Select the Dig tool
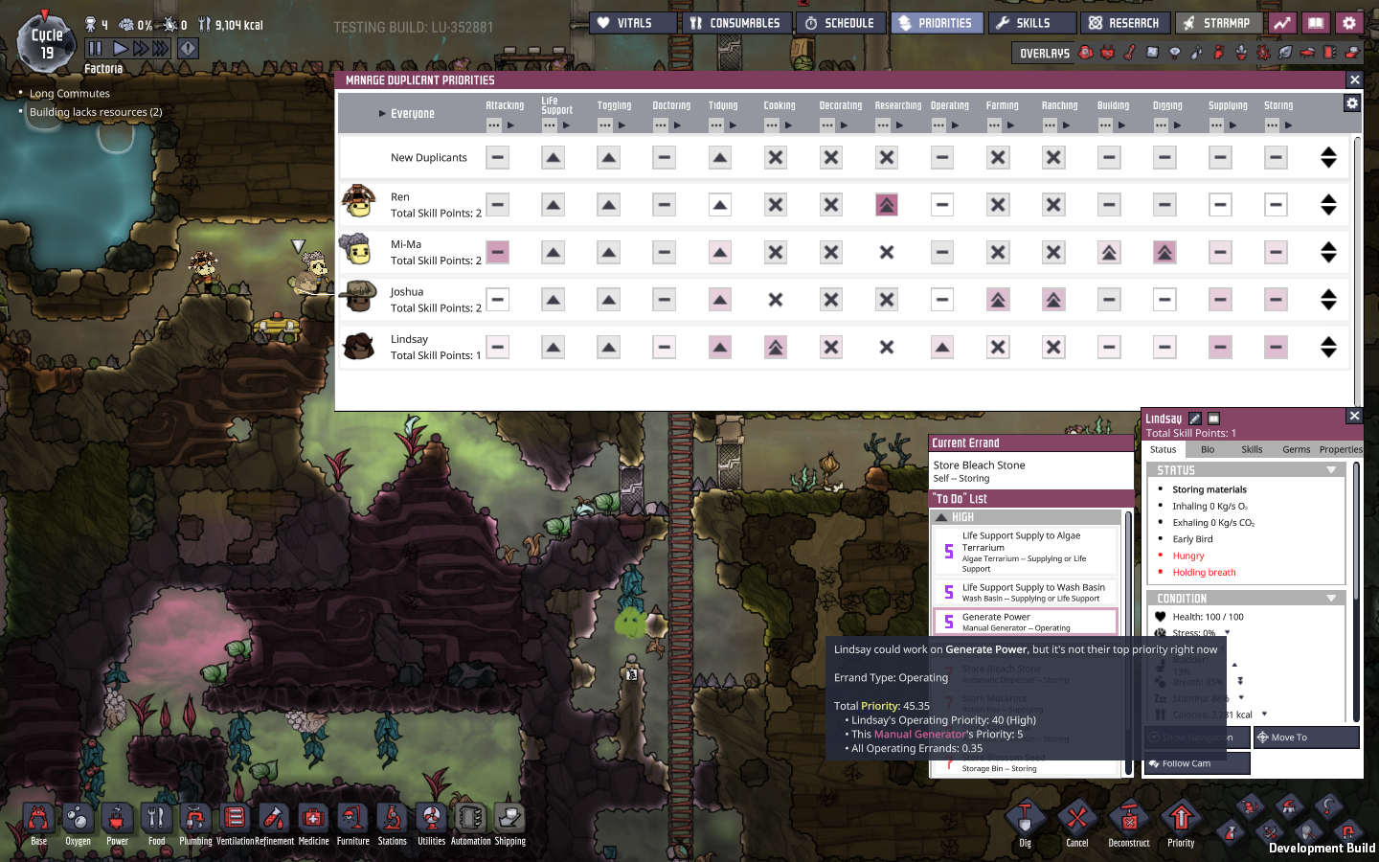This screenshot has height=862, width=1379. pos(1025,822)
